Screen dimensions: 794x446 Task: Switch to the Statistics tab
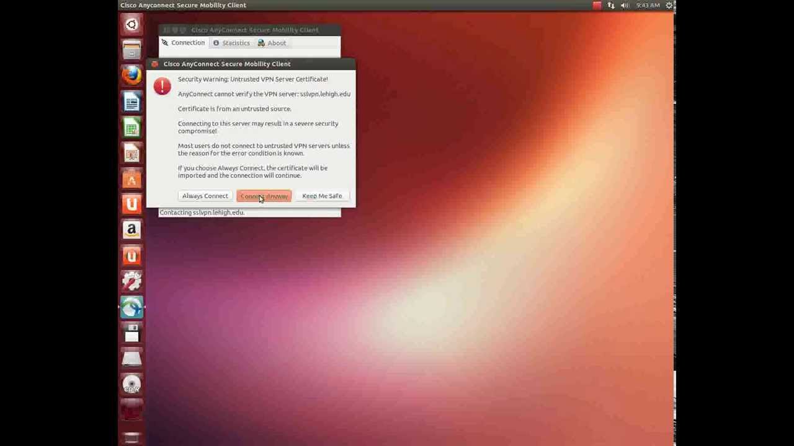coord(231,43)
